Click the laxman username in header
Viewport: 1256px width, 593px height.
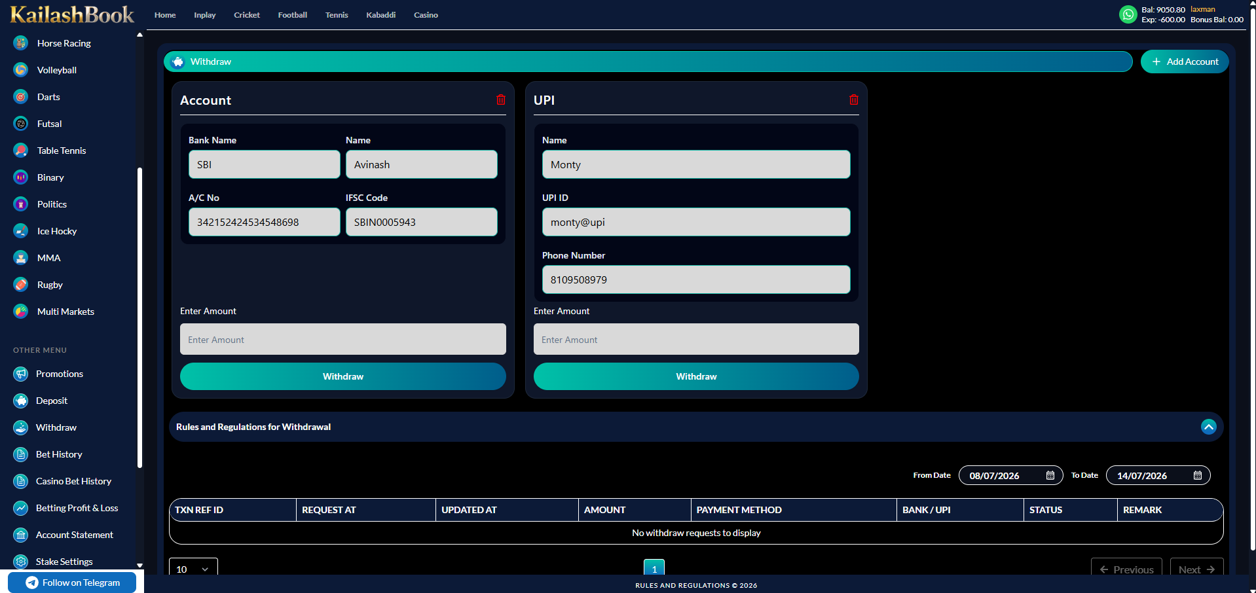(1203, 9)
